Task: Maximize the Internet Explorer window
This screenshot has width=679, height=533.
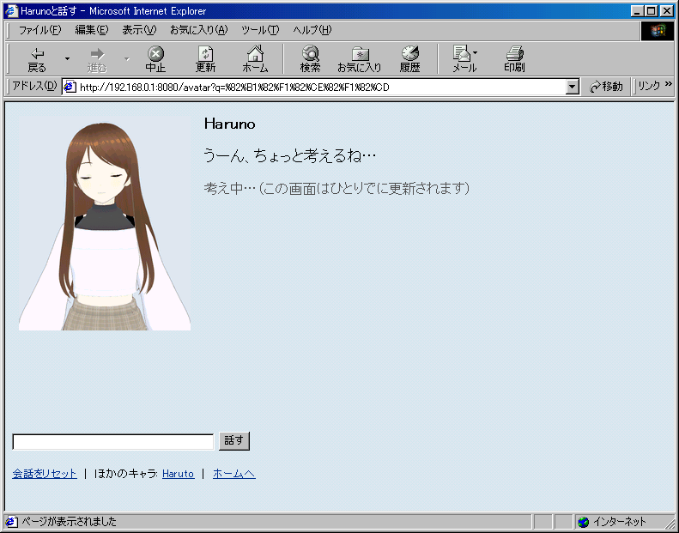Action: click(651, 11)
